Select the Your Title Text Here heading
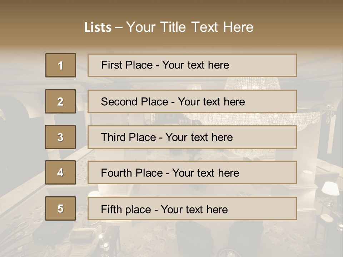Viewport: 343px width, 257px height. point(190,27)
